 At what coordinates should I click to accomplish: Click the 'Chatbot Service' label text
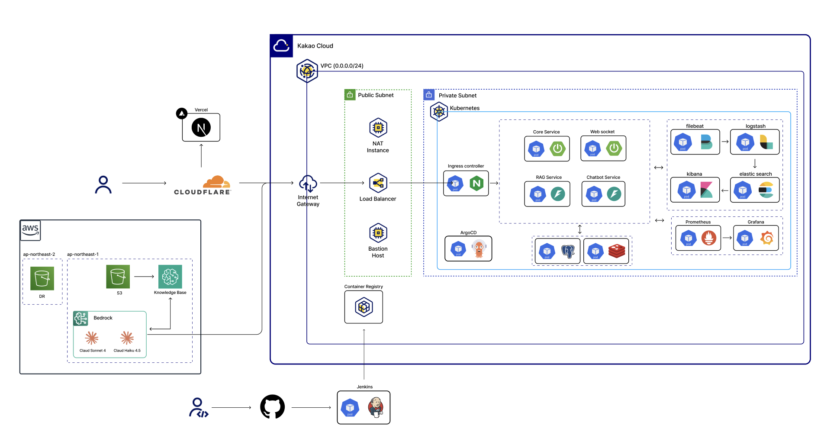click(x=603, y=177)
